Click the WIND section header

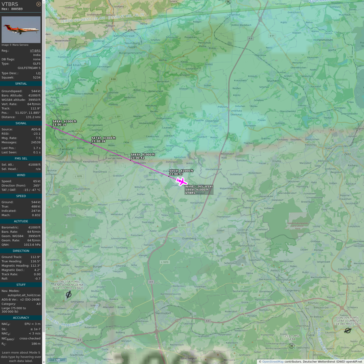point(21,175)
